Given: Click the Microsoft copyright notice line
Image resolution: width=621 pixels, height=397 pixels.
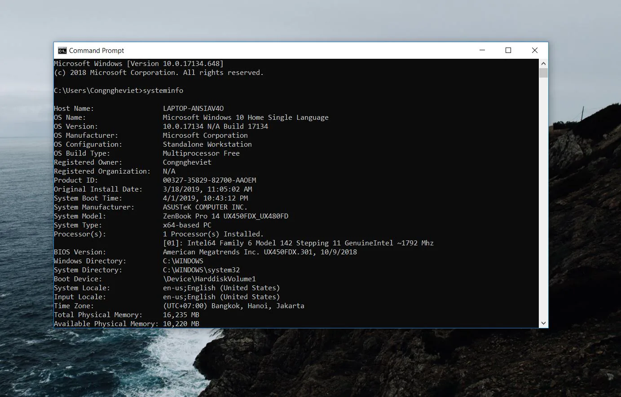Looking at the screenshot, I should pos(159,73).
